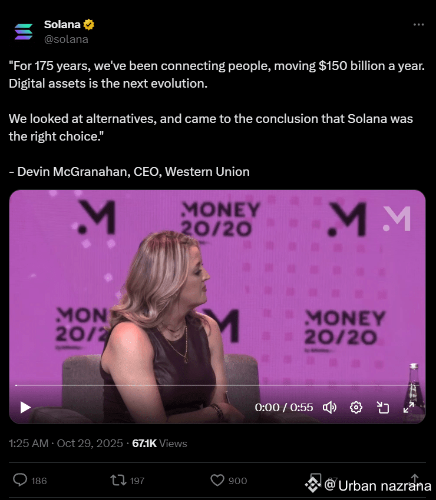Open the @solana handle link

tap(66, 39)
